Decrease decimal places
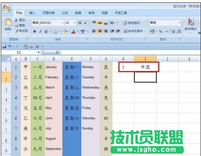The height and width of the screenshot is (156, 201). click(179, 31)
